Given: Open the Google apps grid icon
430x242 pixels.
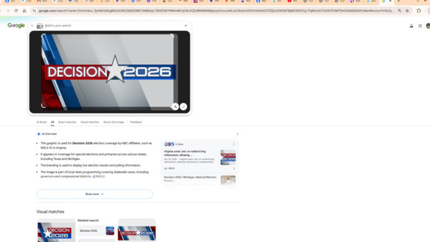Looking at the screenshot, I should tap(420, 26).
